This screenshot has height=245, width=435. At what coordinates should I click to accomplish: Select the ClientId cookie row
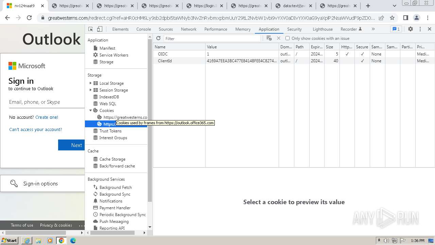(x=294, y=61)
